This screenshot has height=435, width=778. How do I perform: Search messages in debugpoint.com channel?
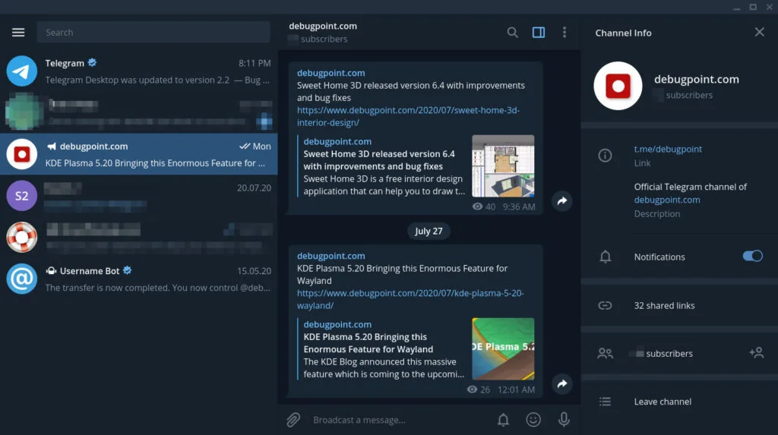click(513, 33)
